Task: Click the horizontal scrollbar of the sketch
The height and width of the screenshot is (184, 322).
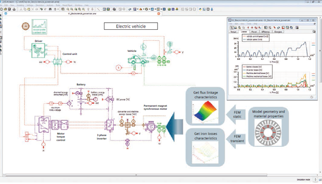Action: [136, 175]
